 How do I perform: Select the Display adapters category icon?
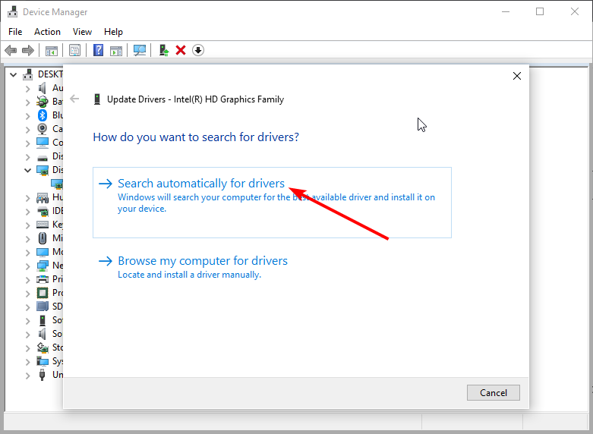[43, 170]
